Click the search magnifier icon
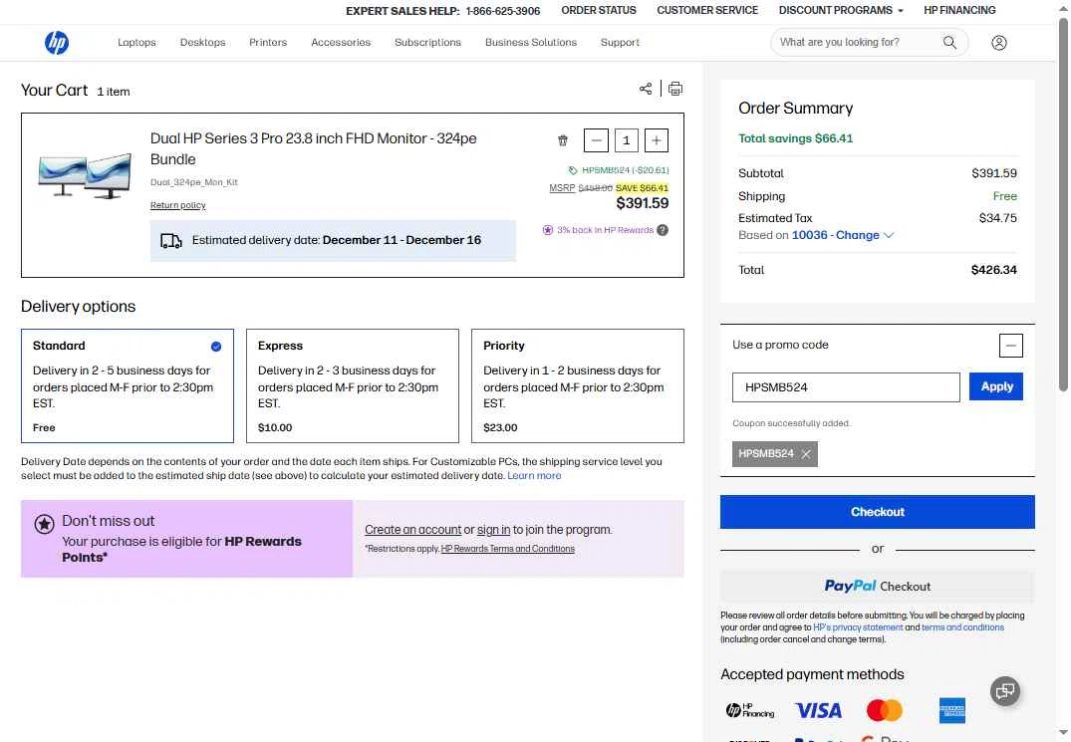Viewport: 1071px width, 742px height. point(949,42)
